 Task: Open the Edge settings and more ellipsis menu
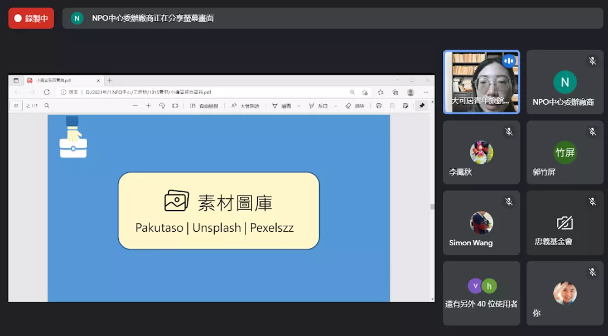point(426,92)
